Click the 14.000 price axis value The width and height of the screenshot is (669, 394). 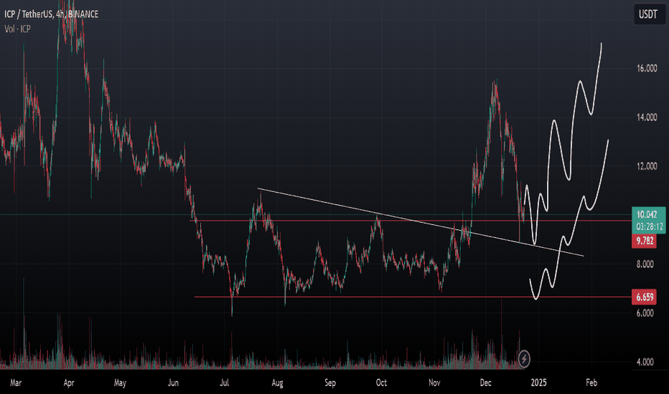point(647,117)
